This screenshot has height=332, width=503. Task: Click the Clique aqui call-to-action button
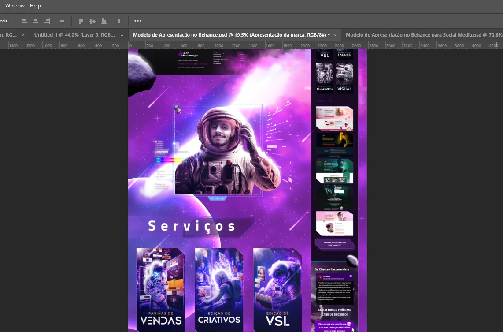click(335, 327)
